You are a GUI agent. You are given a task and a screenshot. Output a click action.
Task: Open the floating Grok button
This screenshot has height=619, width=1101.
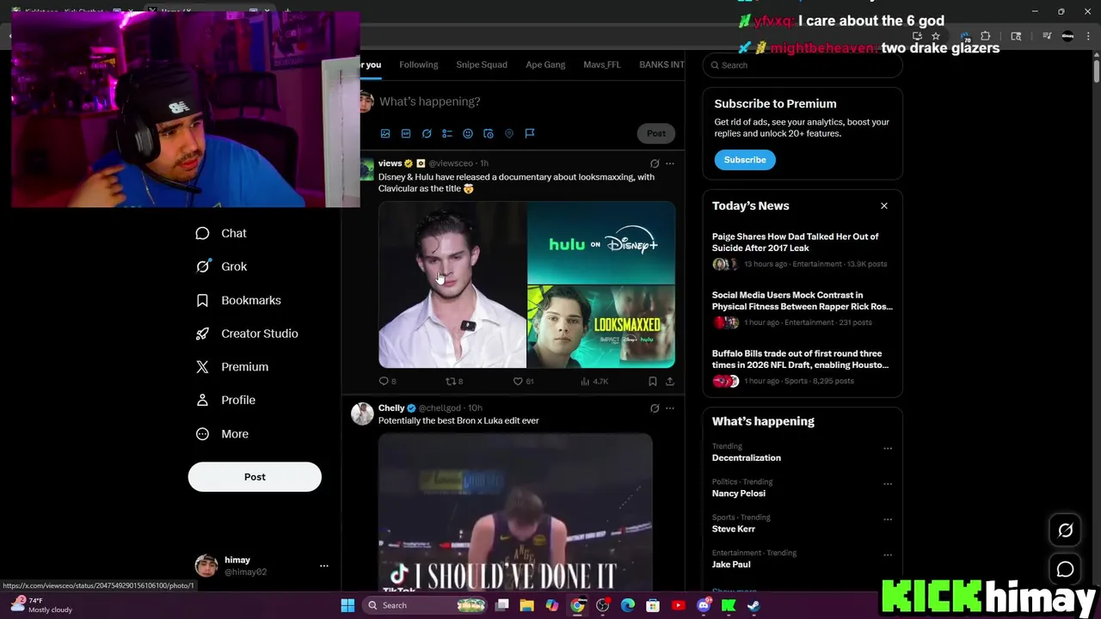(1065, 530)
